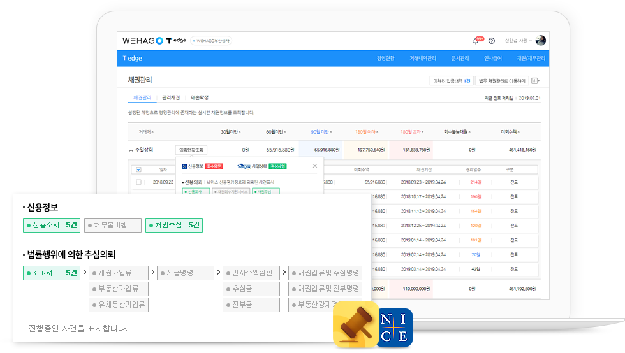
Task: Click the NICE credit logo icon
Action: click(395, 328)
